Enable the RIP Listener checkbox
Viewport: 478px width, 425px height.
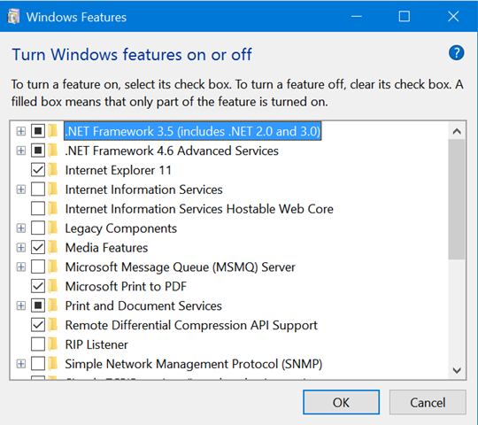coord(38,344)
